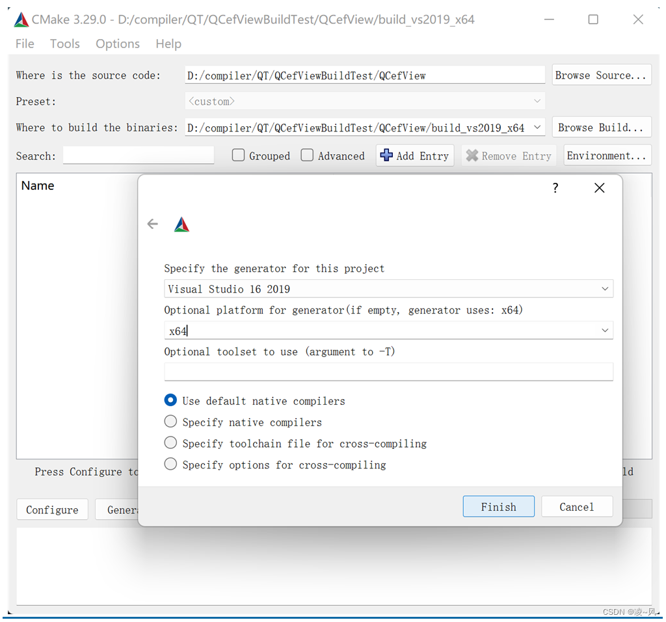Click the Browse Source button

pyautogui.click(x=602, y=75)
